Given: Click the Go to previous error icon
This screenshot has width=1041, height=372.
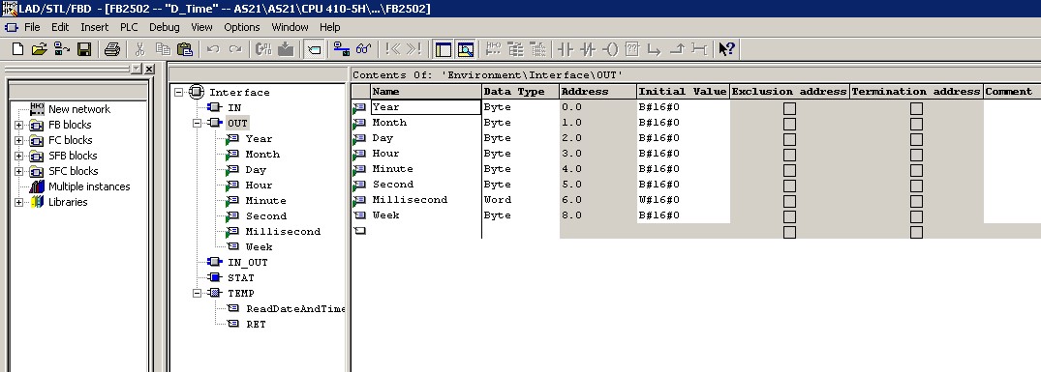Looking at the screenshot, I should click(x=391, y=49).
